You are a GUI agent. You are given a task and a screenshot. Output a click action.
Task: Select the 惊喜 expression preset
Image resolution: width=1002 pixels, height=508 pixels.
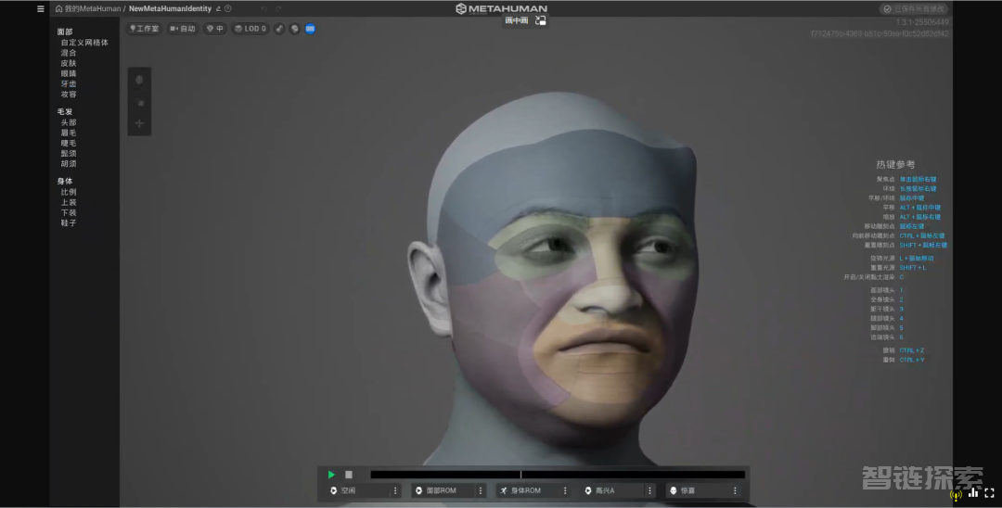point(697,490)
